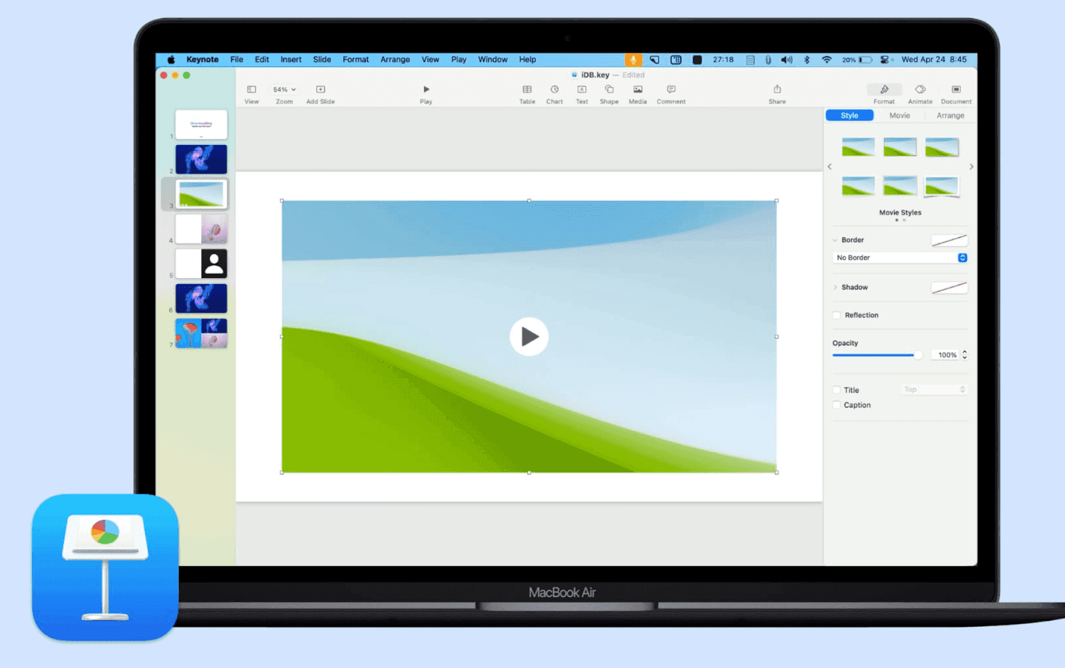Toggle the Caption checkbox

(x=837, y=405)
